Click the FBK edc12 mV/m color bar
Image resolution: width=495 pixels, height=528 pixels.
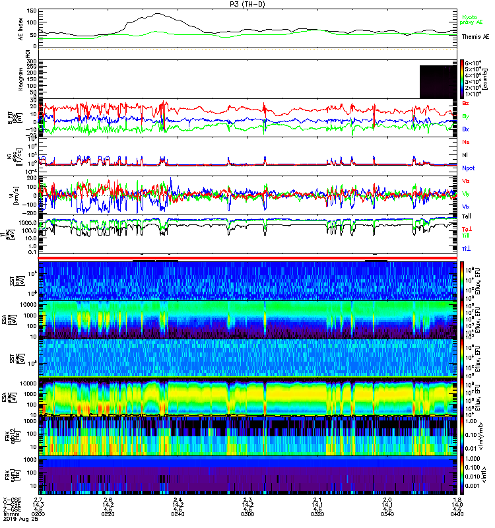[462, 436]
